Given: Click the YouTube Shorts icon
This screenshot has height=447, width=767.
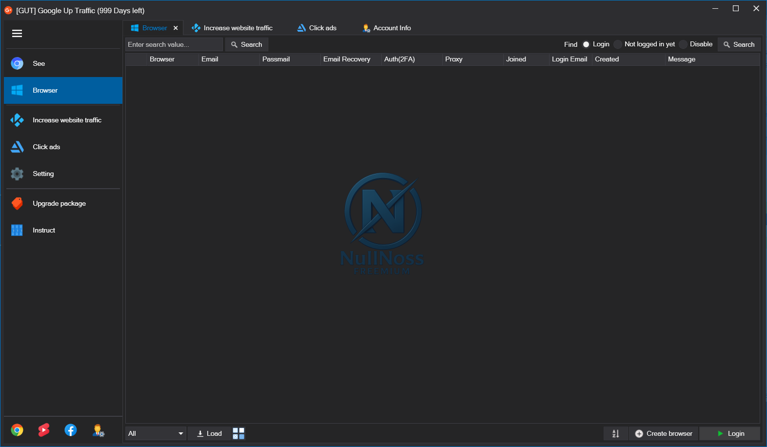Looking at the screenshot, I should tap(44, 430).
